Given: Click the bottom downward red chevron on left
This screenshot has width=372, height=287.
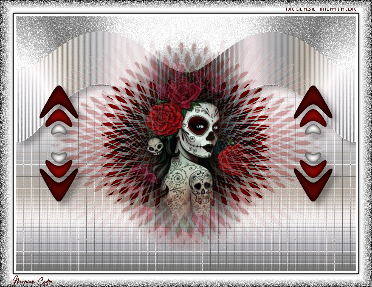Looking at the screenshot, I should coord(59,187).
